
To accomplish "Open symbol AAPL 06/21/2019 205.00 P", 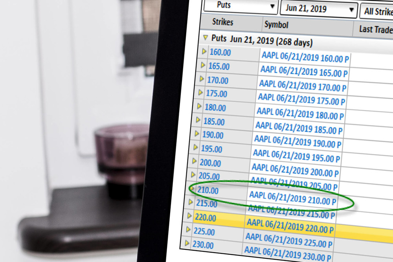I will pyautogui.click(x=294, y=183).
